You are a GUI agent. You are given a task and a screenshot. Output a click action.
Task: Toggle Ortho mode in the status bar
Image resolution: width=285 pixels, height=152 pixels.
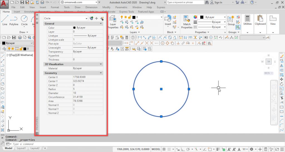coord(183,149)
